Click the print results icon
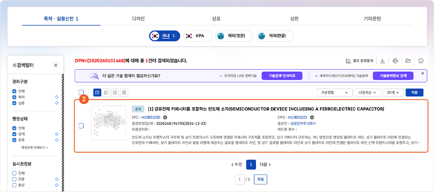Image resolution: width=434 pixels, height=192 pixels. (x=395, y=61)
